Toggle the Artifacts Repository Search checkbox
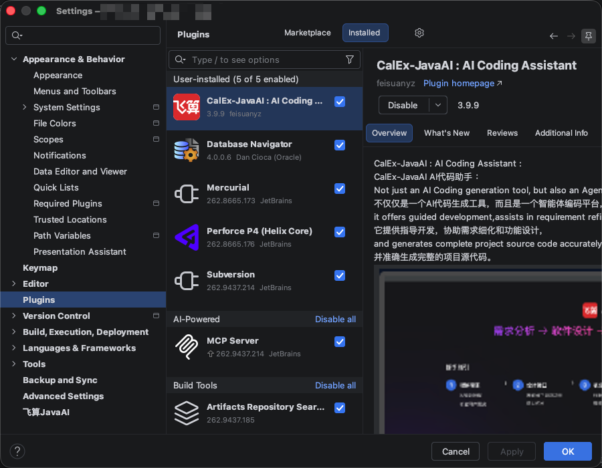The width and height of the screenshot is (602, 468). click(340, 408)
